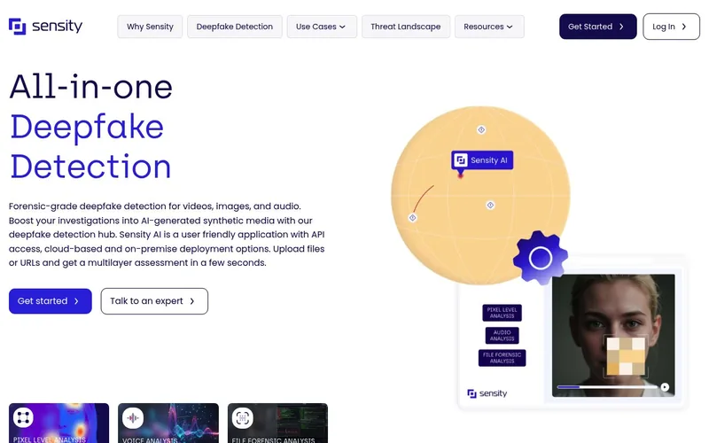709x443 pixels.
Task: Open the File Forensic Analysis card
Action: coord(277,424)
